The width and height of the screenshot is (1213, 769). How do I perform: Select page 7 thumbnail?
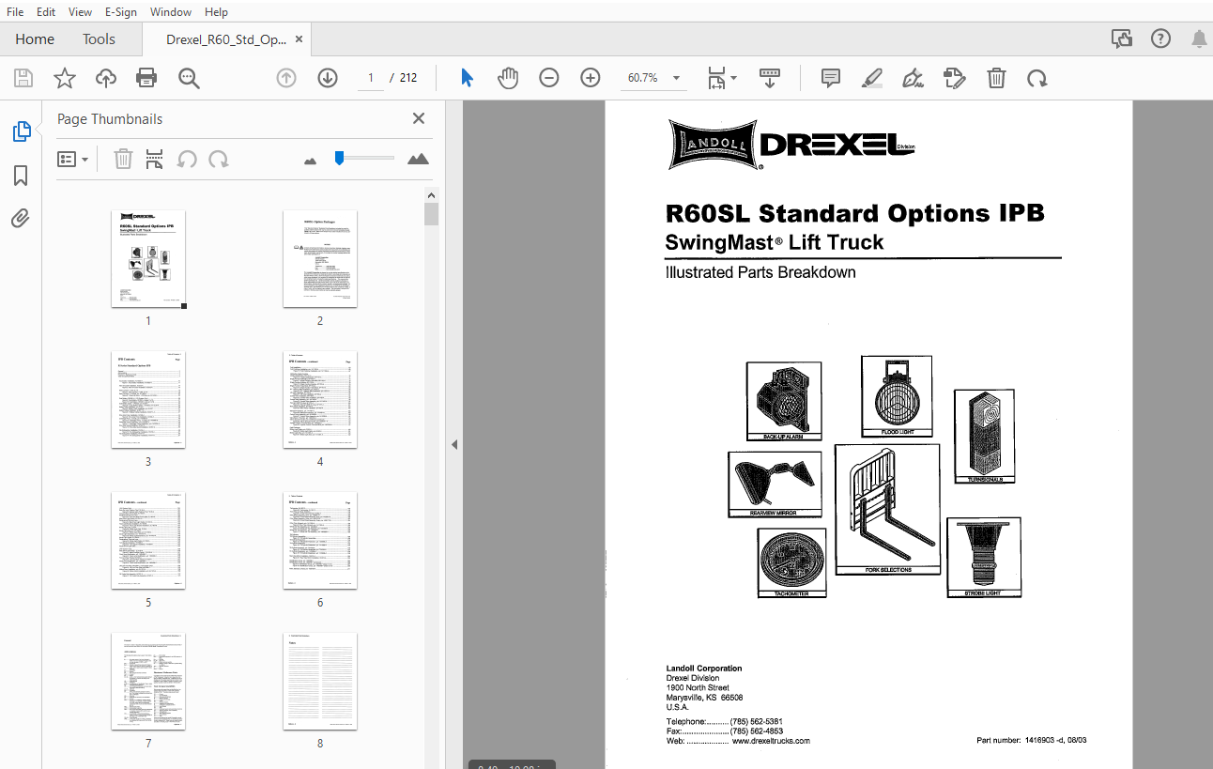148,681
